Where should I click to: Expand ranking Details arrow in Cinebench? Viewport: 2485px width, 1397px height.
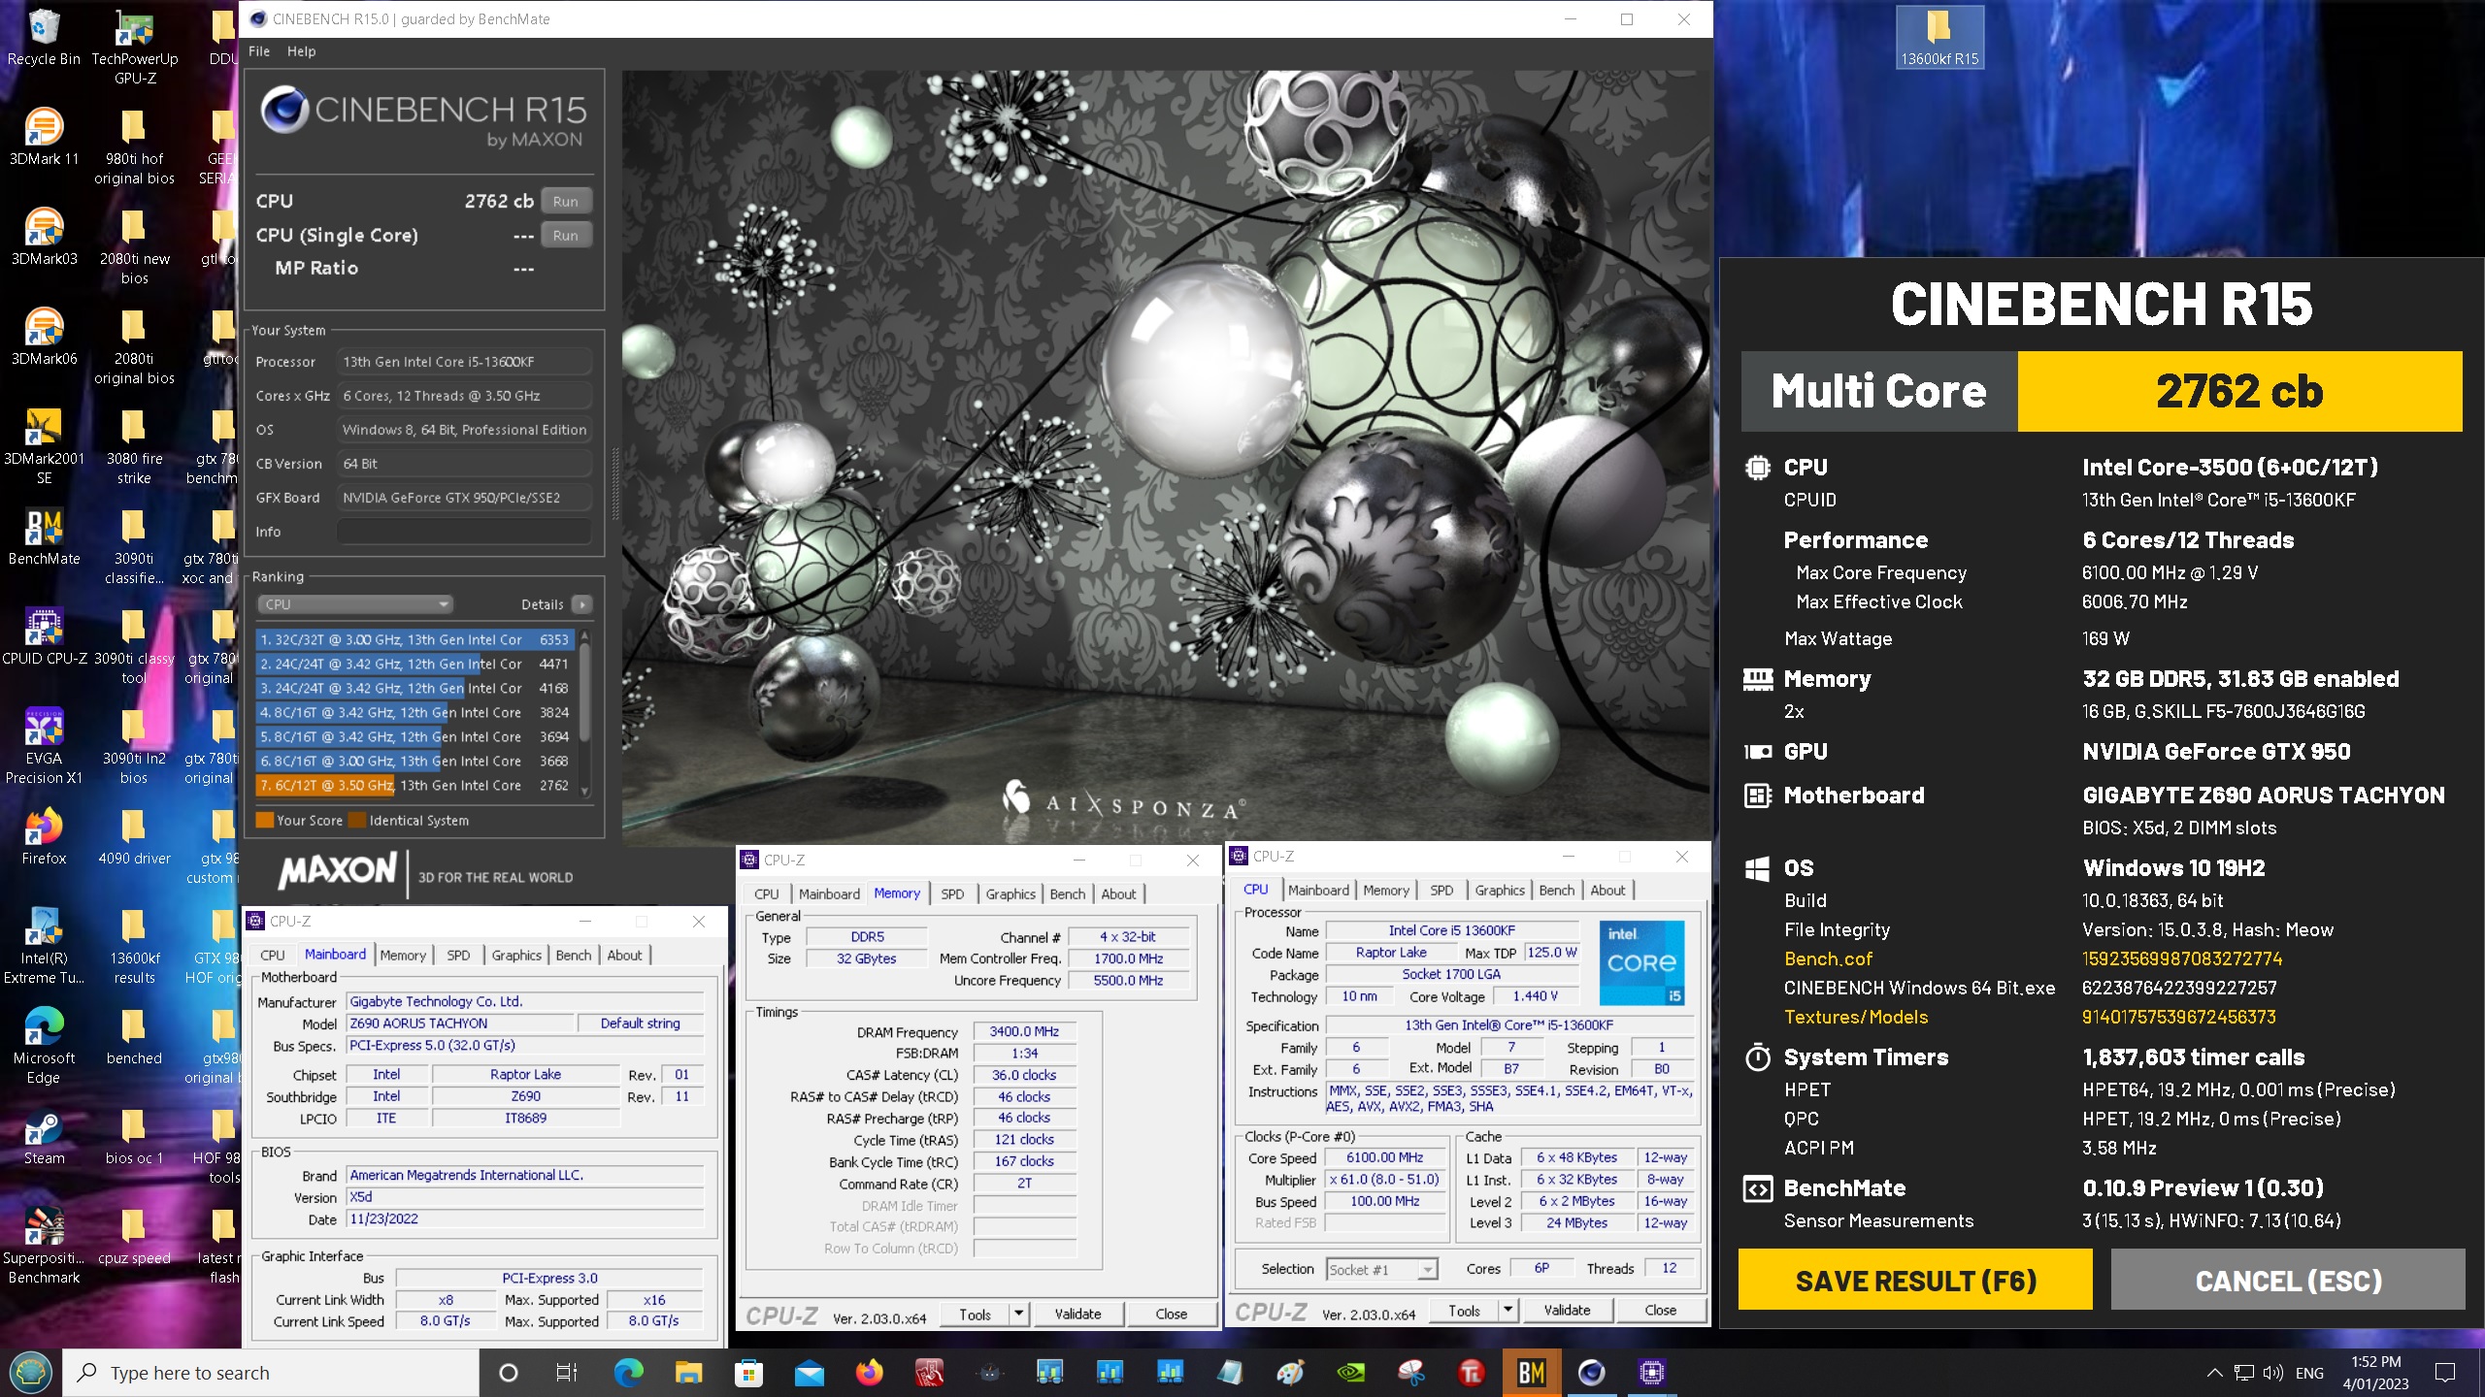point(582,604)
